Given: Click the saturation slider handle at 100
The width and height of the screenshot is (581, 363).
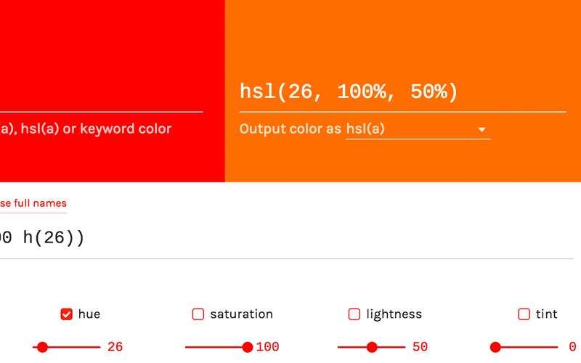Looking at the screenshot, I should 248,347.
